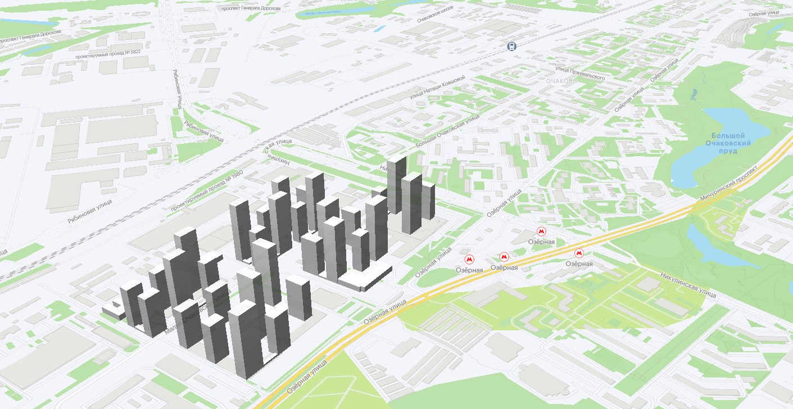Select the 'Большой Очаковский пруд' pond label
The image size is (793, 409).
pyautogui.click(x=728, y=143)
